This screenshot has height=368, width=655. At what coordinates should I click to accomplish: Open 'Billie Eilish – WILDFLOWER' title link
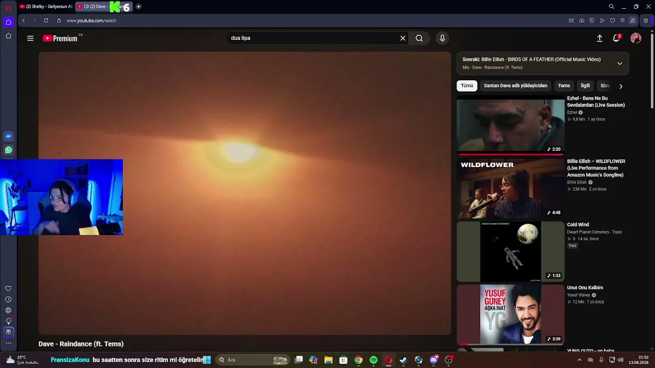point(596,168)
